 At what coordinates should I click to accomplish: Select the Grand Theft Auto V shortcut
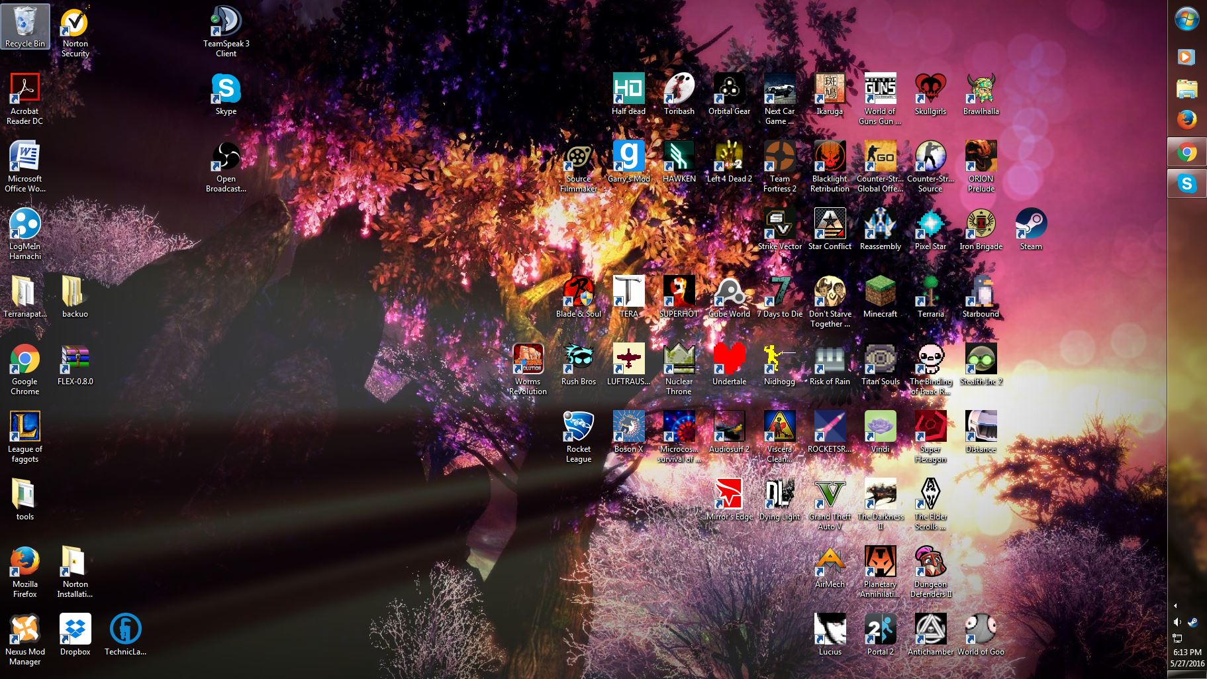(830, 504)
